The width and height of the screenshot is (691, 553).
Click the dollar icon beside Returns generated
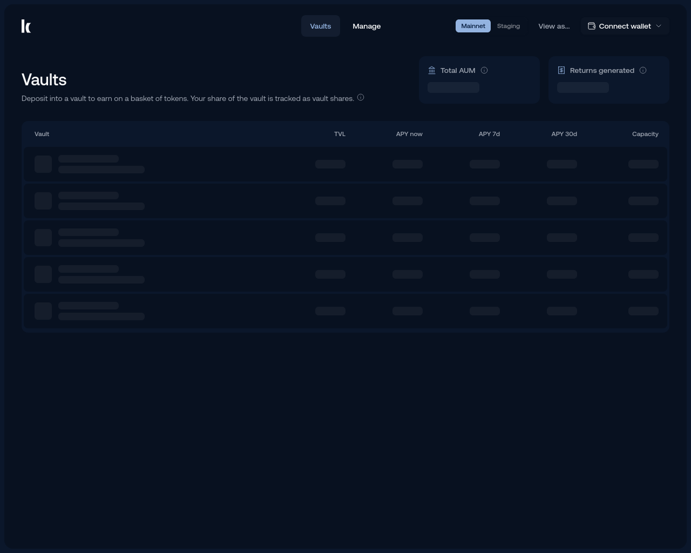click(561, 70)
